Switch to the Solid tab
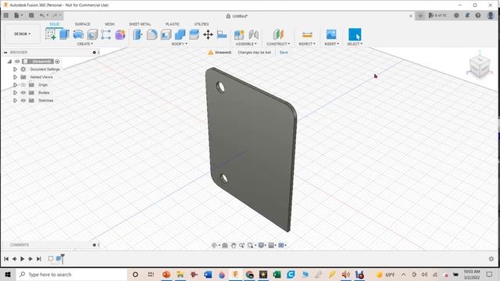The width and height of the screenshot is (500, 281). (x=55, y=24)
